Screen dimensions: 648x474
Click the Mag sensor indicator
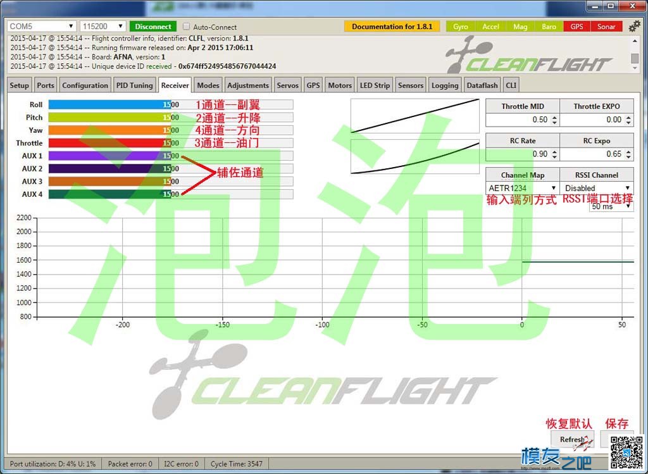[x=520, y=27]
